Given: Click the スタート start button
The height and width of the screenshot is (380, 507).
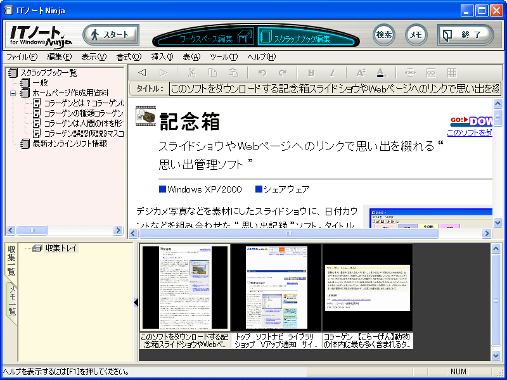Looking at the screenshot, I should [112, 35].
